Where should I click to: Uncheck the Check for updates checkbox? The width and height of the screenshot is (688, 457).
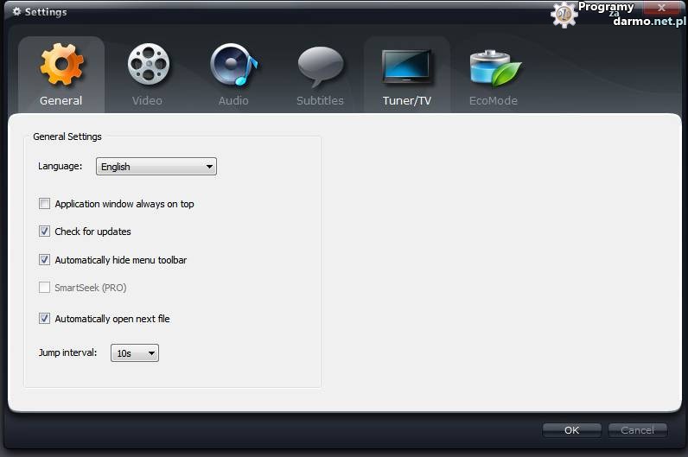coord(45,232)
